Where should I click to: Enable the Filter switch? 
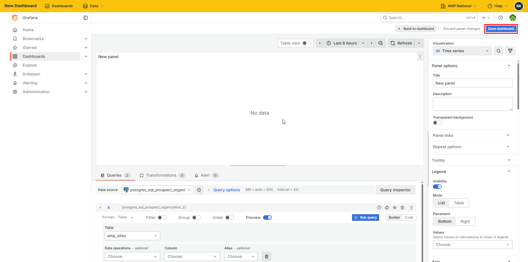[x=162, y=218]
